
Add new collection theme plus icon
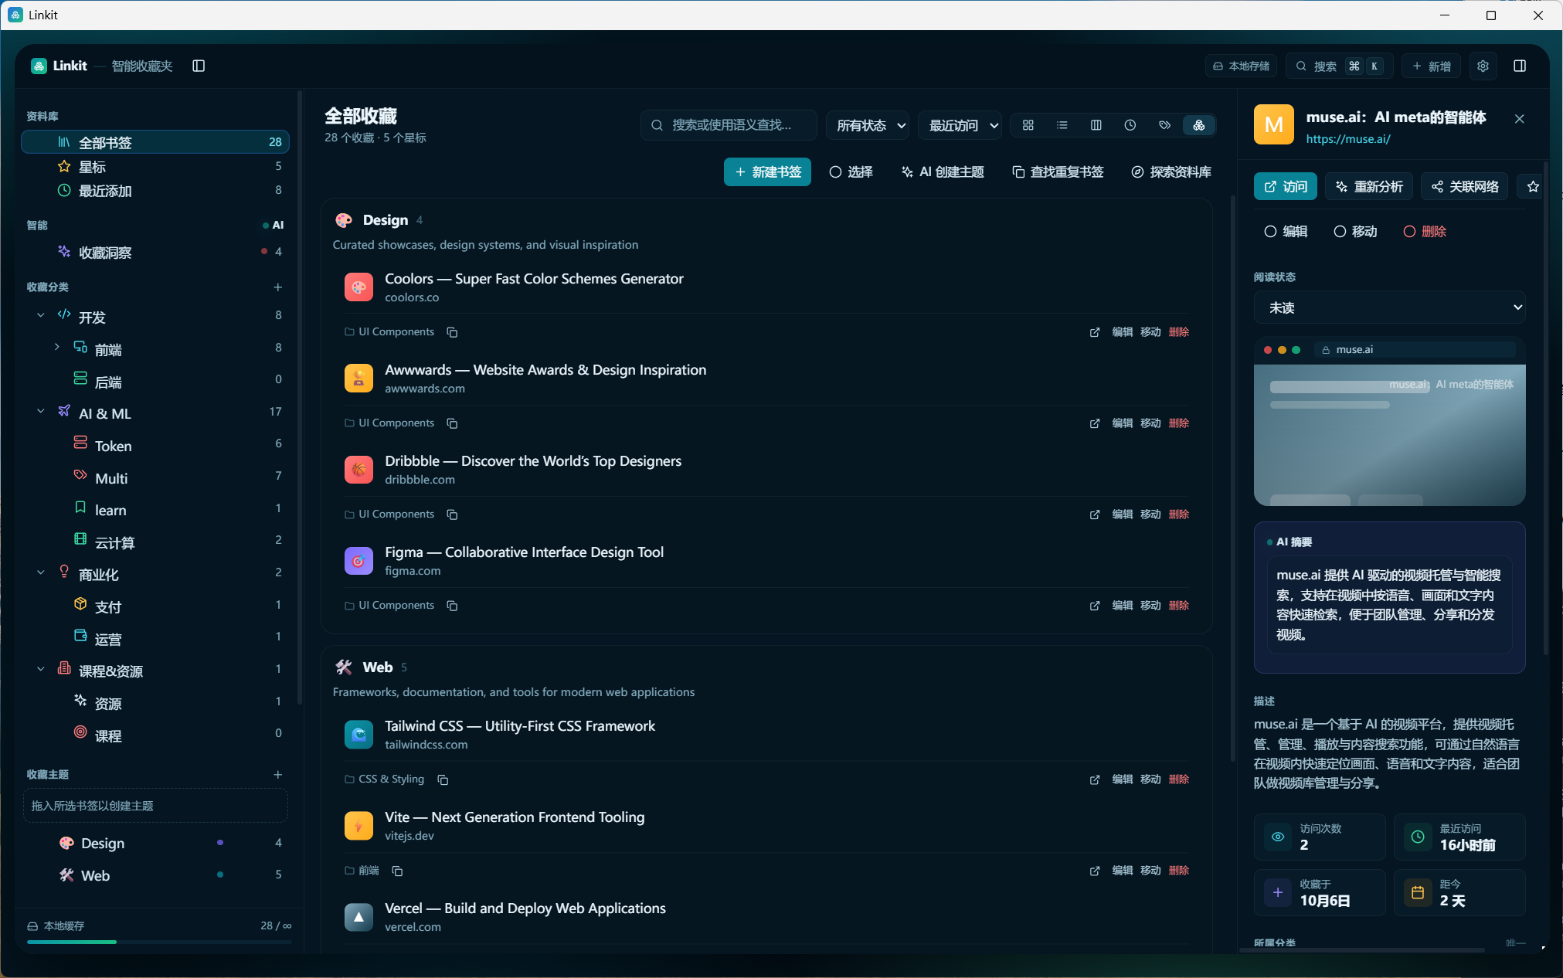pyautogui.click(x=277, y=774)
